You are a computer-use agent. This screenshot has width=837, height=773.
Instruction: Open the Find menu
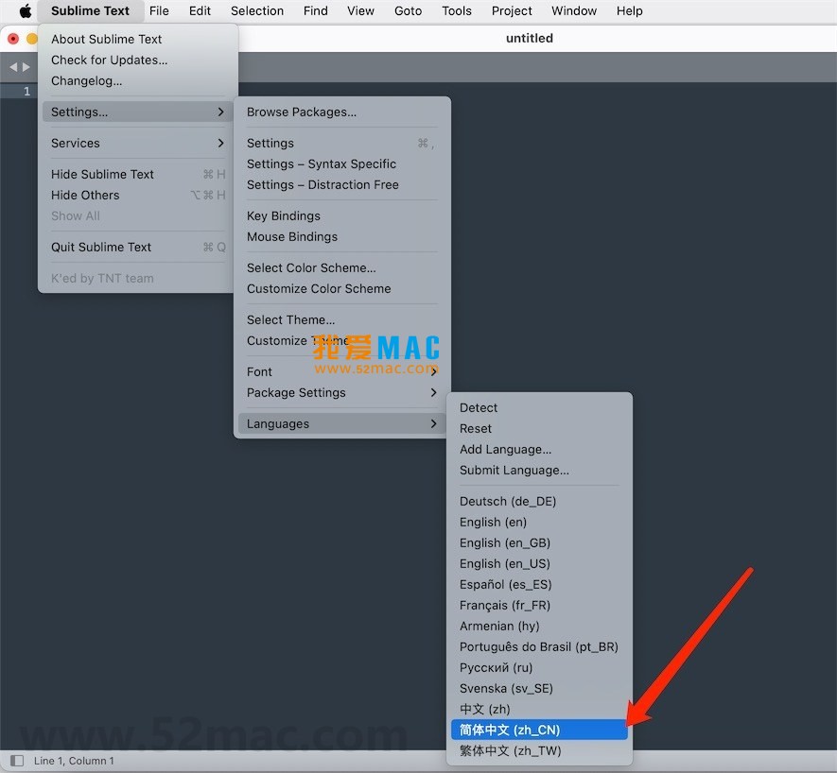[316, 10]
